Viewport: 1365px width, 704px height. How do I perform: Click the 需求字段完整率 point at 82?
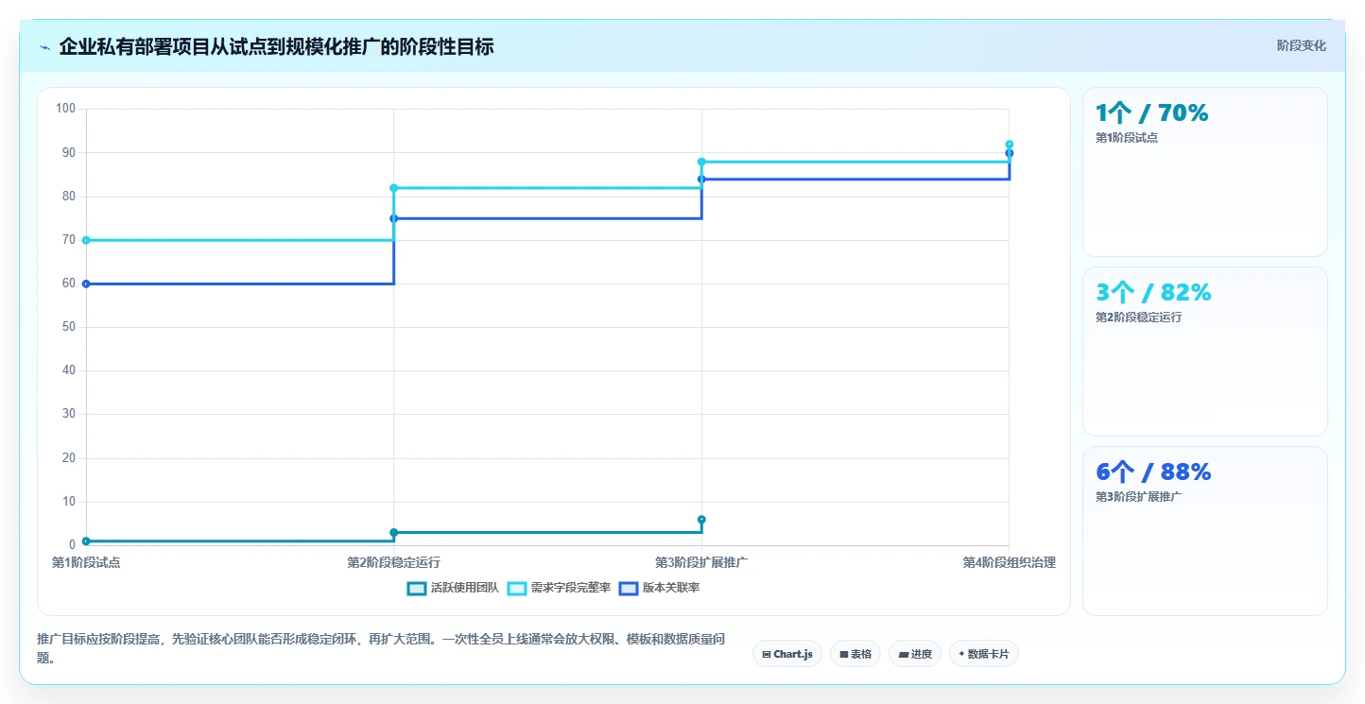point(394,188)
